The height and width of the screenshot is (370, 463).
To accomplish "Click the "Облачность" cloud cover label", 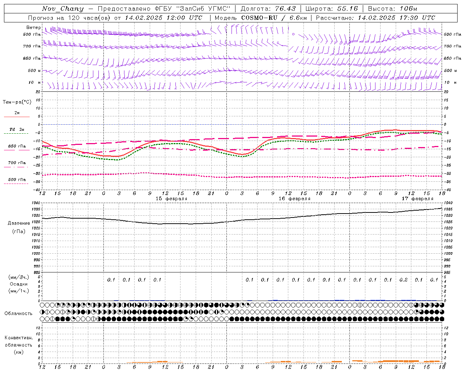I will point(18,314).
